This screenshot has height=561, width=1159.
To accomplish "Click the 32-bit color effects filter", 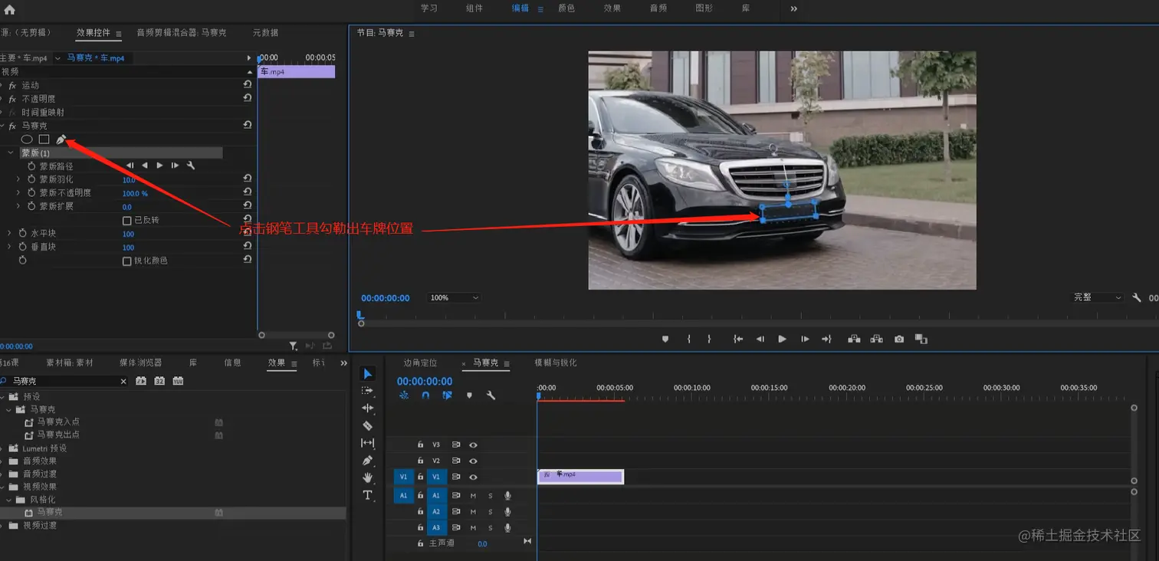I will coord(159,381).
